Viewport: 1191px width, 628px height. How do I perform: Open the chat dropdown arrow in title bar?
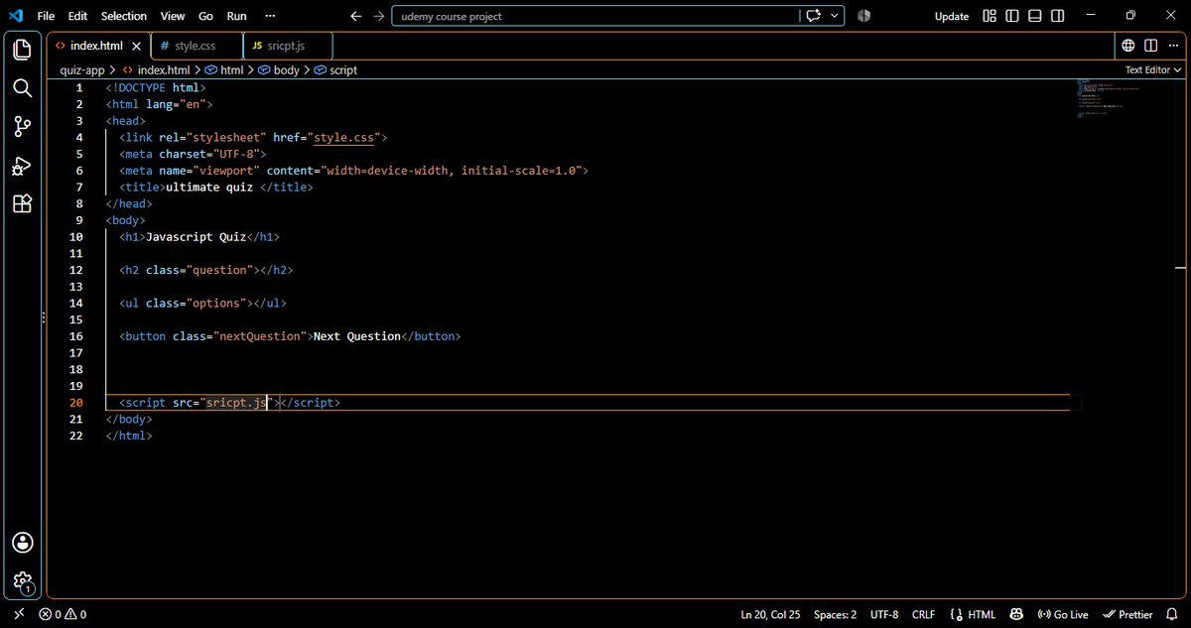tap(836, 16)
